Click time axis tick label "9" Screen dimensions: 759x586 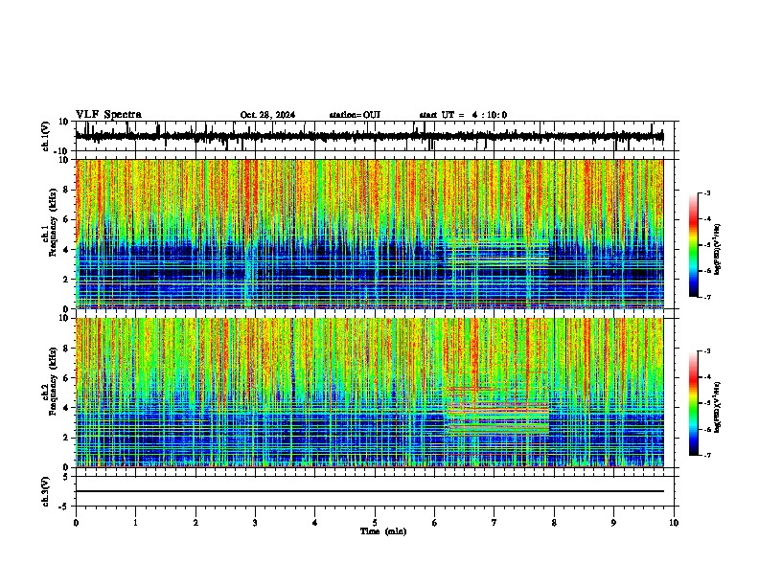pos(613,523)
